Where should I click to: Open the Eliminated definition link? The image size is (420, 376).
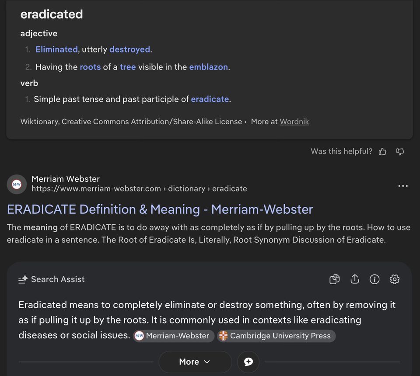(x=56, y=49)
